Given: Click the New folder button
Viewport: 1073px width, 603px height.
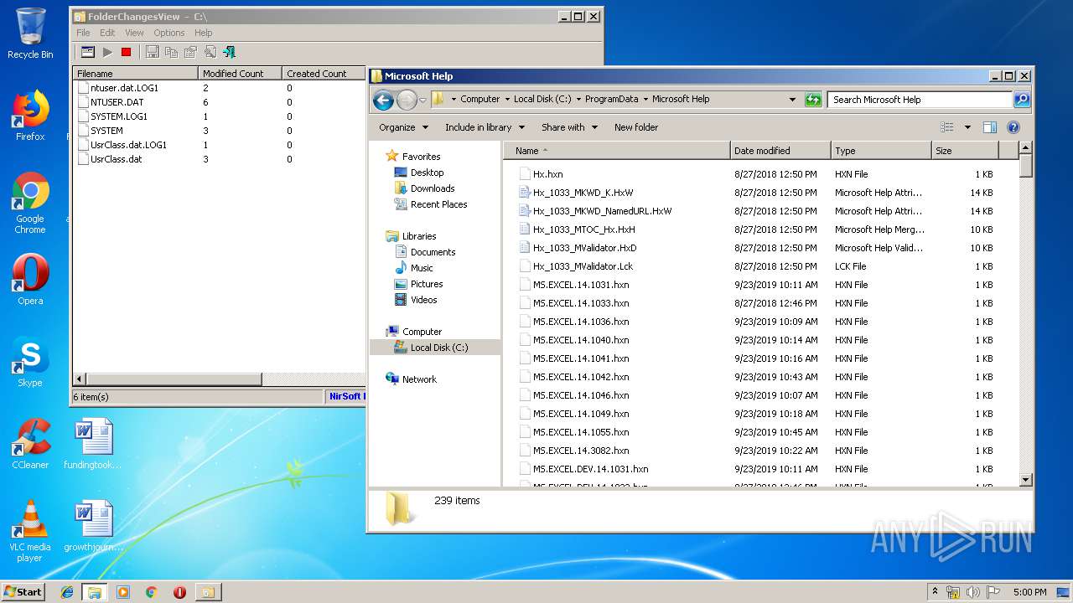Looking at the screenshot, I should (x=636, y=127).
